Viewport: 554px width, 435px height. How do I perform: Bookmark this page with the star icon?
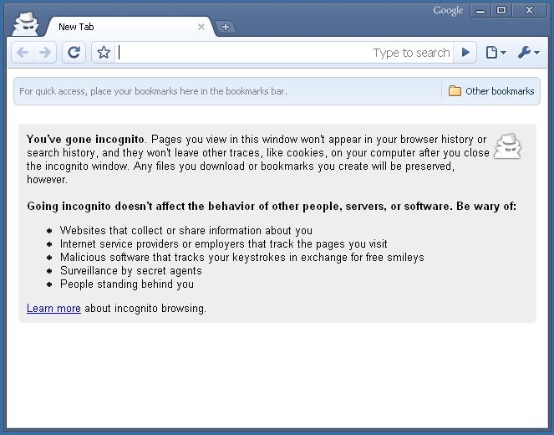(x=104, y=53)
